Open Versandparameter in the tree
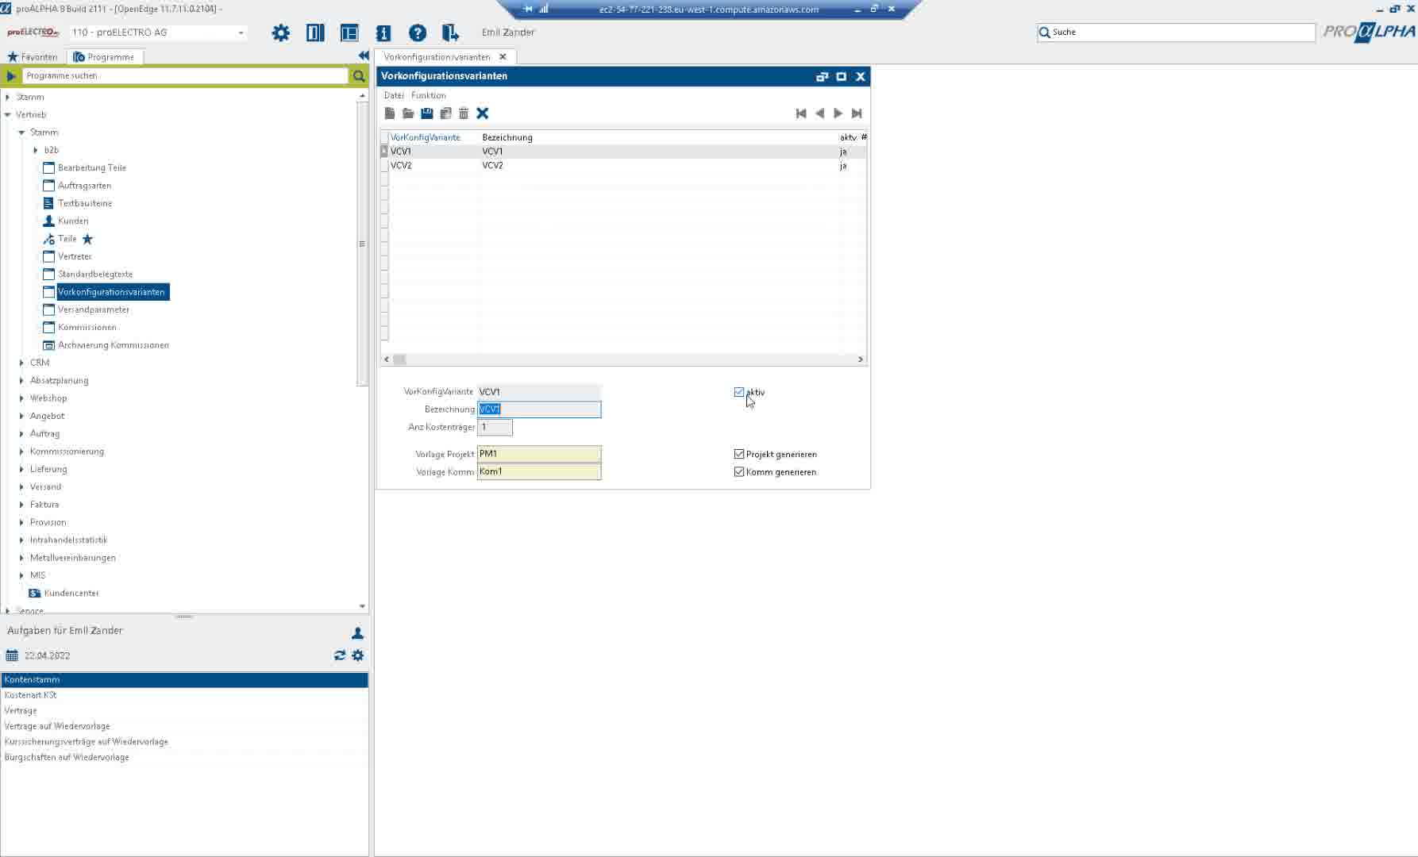Screen dimensions: 1418x857 coord(94,309)
